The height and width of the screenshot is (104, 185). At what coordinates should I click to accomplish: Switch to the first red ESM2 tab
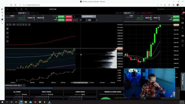(x=144, y=13)
